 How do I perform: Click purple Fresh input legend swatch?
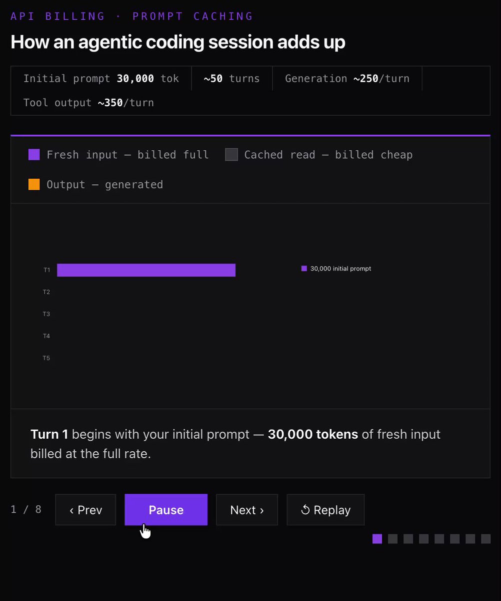pos(34,155)
